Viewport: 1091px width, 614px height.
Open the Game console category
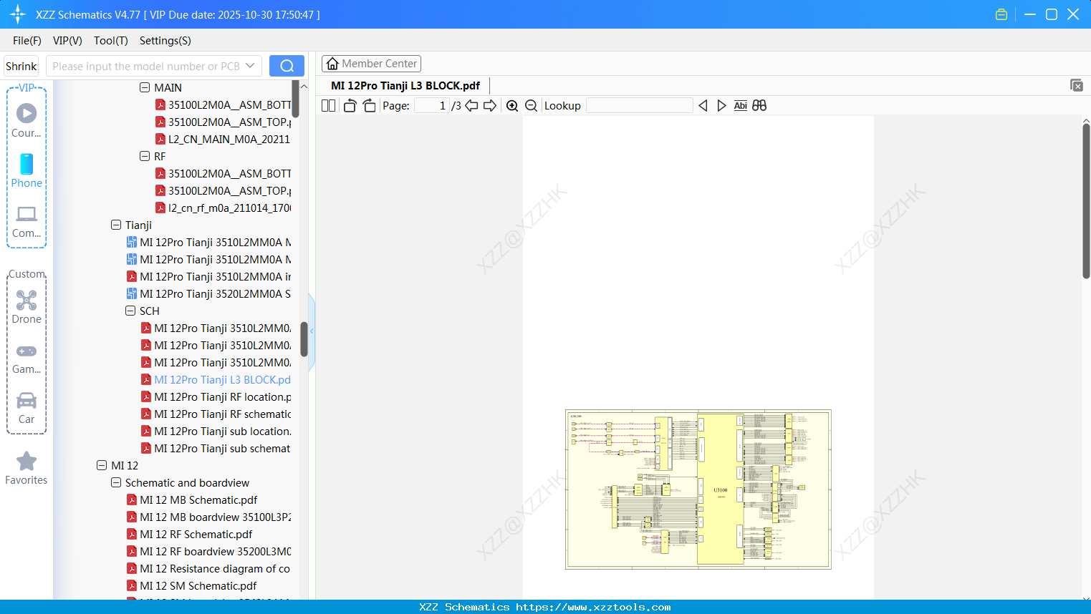coord(27,358)
